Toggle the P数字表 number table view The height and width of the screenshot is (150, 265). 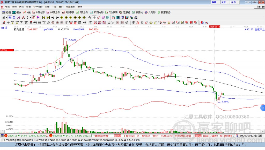tap(67, 12)
